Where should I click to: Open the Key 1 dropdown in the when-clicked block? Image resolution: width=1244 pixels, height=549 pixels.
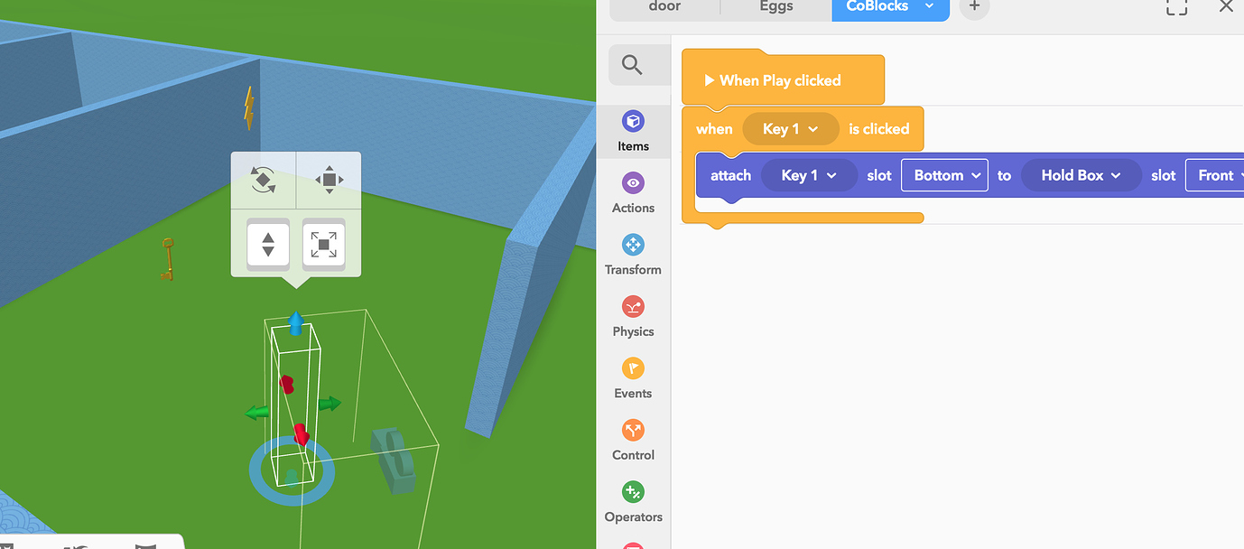pos(790,128)
